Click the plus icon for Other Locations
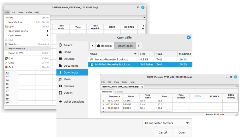Viewport: 240px width, 139px height. (x=60, y=102)
